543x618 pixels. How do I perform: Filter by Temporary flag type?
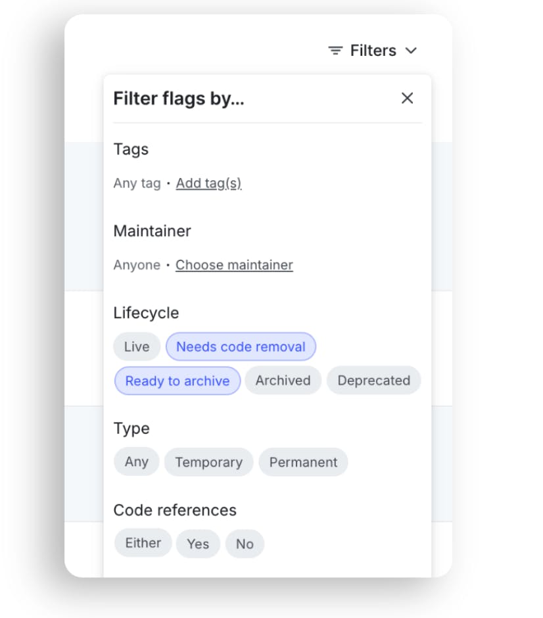(208, 462)
